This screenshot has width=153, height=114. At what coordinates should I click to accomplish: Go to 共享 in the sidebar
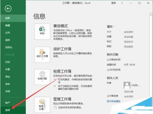click(x=13, y=69)
